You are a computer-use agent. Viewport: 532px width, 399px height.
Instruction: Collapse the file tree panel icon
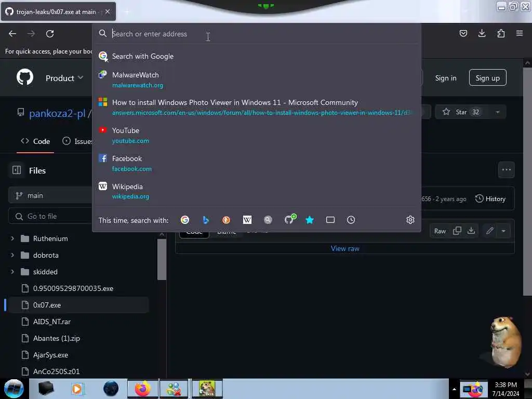(17, 170)
